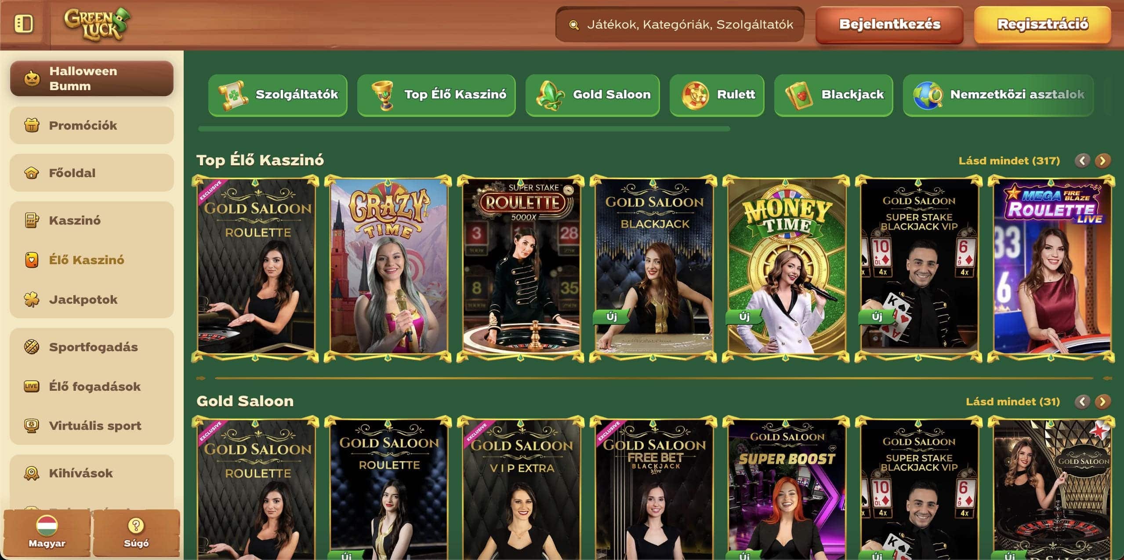Click the Regisztráció button
The width and height of the screenshot is (1124, 560).
click(x=1042, y=25)
